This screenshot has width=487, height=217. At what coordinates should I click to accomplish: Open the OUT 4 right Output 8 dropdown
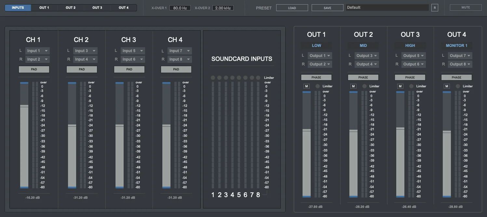click(460, 64)
